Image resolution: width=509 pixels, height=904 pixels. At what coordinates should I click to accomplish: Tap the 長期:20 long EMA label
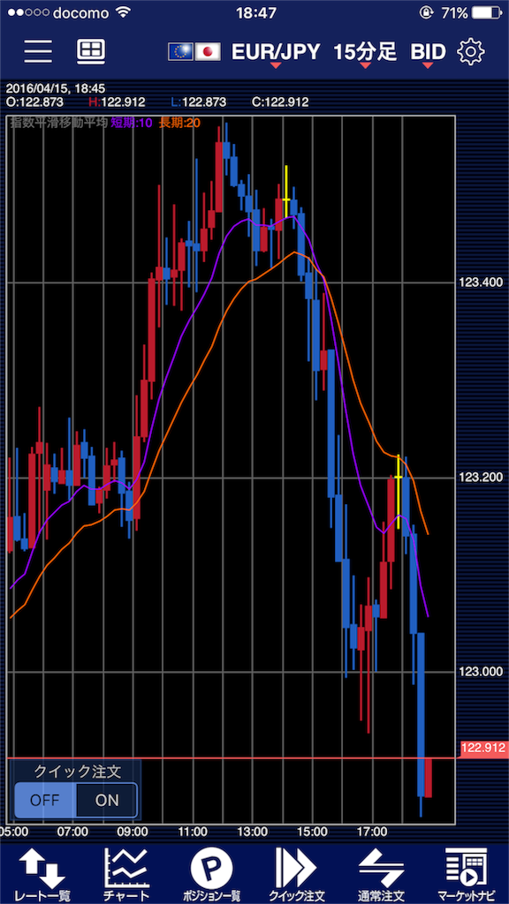[179, 122]
